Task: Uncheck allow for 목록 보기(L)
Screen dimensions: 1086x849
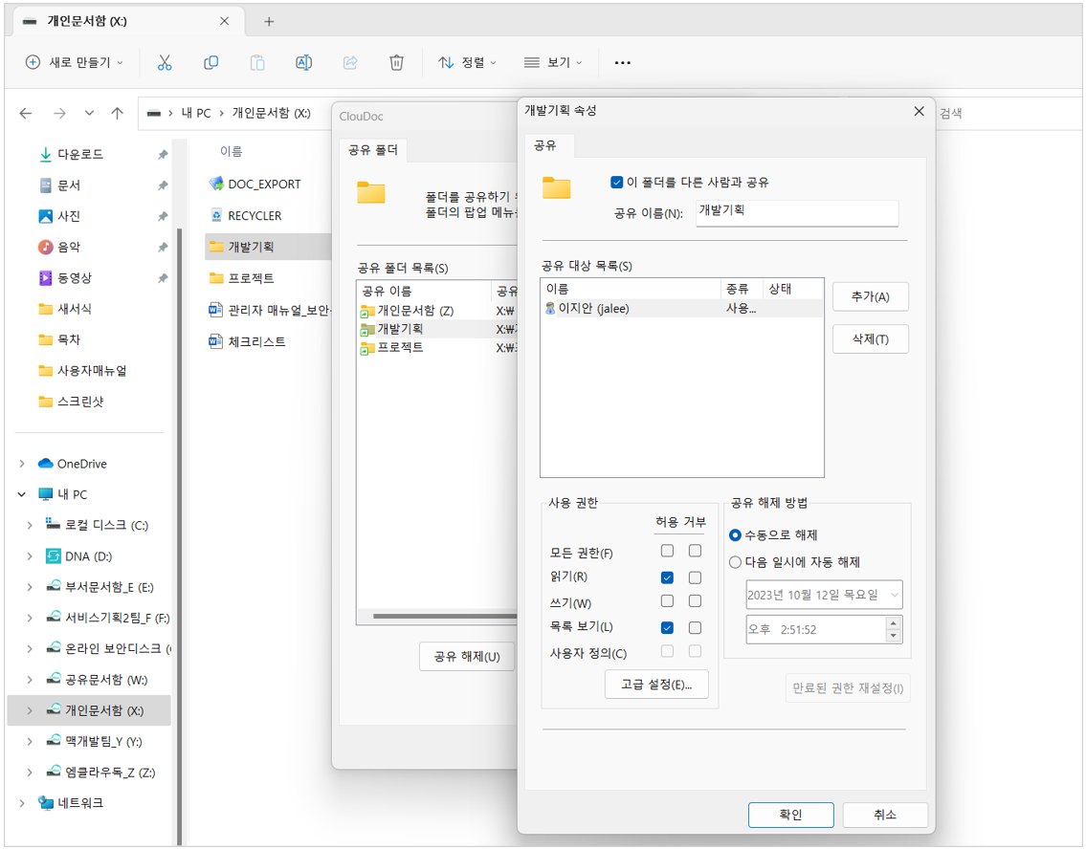Action: click(667, 627)
